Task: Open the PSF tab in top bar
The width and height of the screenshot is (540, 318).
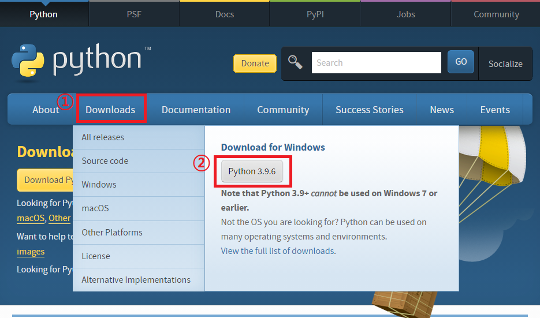Action: [x=134, y=14]
